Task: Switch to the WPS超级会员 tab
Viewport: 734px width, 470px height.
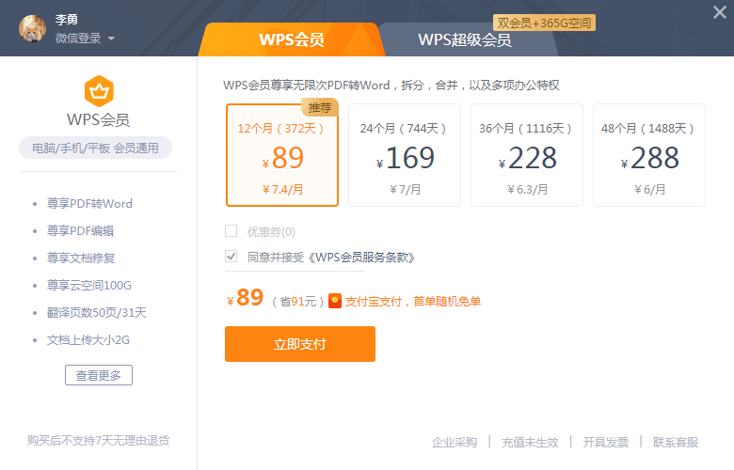Action: 464,39
